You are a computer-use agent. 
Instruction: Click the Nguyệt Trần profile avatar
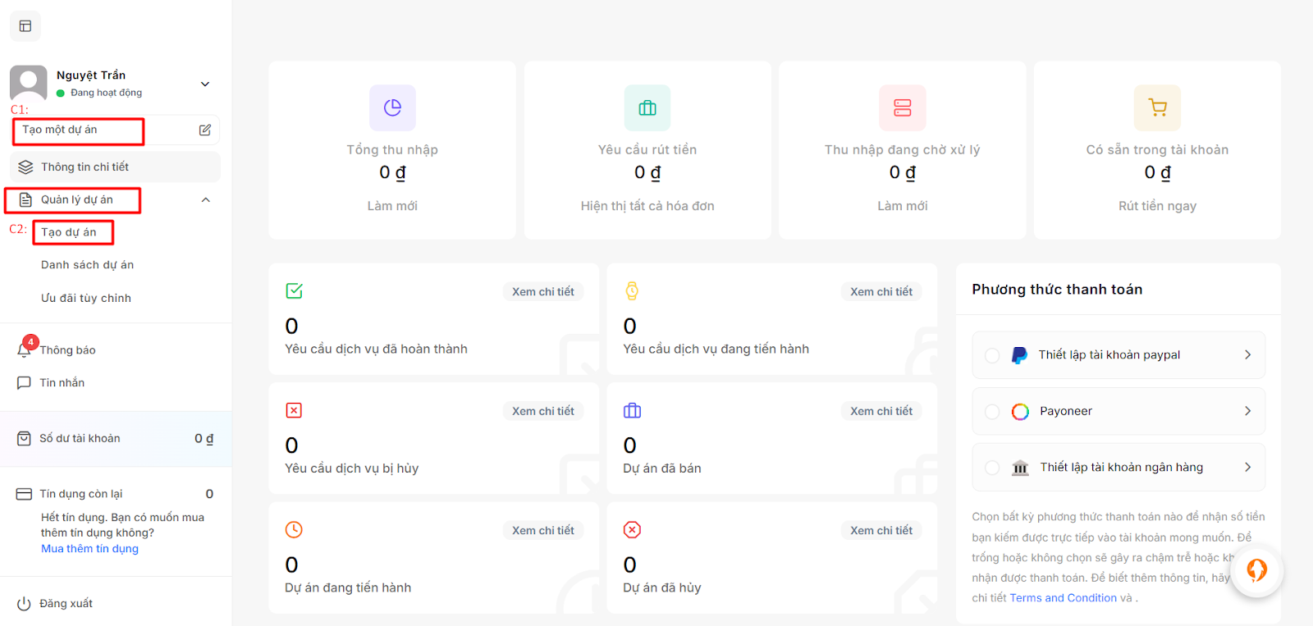click(29, 83)
